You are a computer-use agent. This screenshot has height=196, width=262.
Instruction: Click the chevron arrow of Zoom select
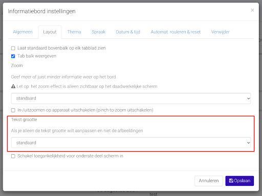pyautogui.click(x=249, y=99)
